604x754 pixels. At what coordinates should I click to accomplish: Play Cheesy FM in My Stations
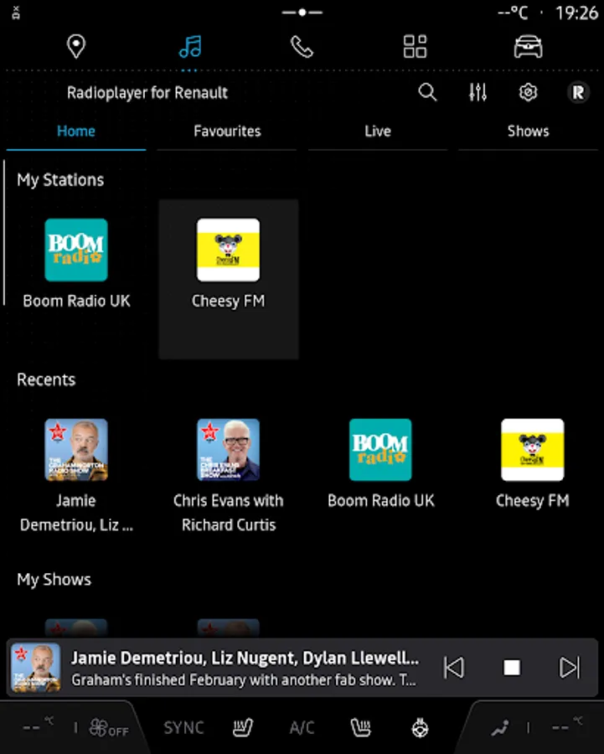click(229, 279)
